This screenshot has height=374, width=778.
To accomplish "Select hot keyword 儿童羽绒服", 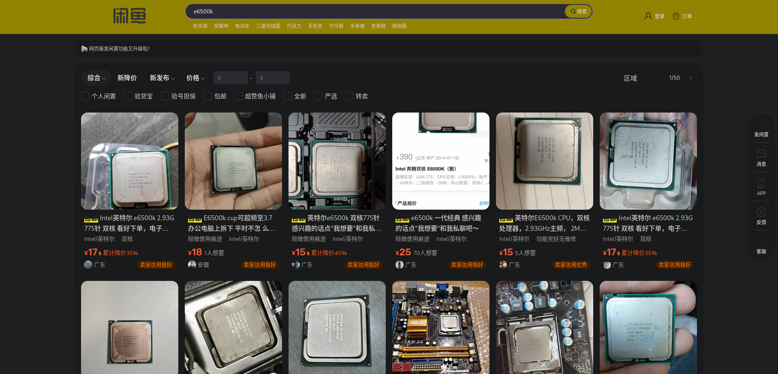I will [268, 26].
